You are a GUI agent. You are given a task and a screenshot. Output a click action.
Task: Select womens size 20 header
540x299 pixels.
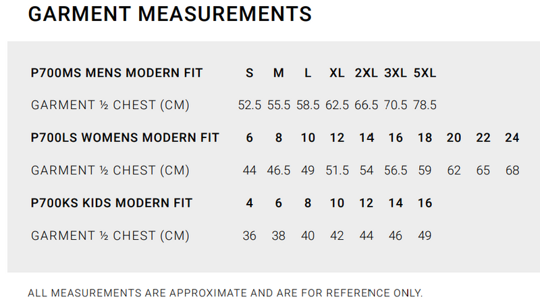click(x=454, y=138)
